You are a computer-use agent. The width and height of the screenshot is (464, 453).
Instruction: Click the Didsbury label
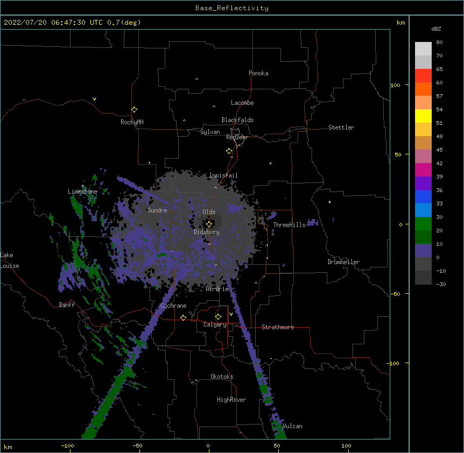[207, 232]
